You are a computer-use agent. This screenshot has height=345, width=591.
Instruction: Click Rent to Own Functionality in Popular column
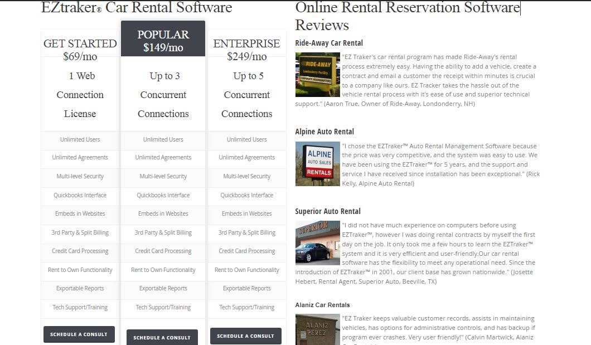click(163, 270)
